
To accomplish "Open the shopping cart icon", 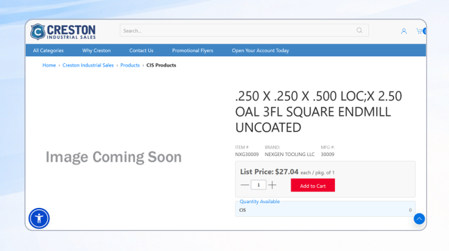I will pyautogui.click(x=420, y=31).
